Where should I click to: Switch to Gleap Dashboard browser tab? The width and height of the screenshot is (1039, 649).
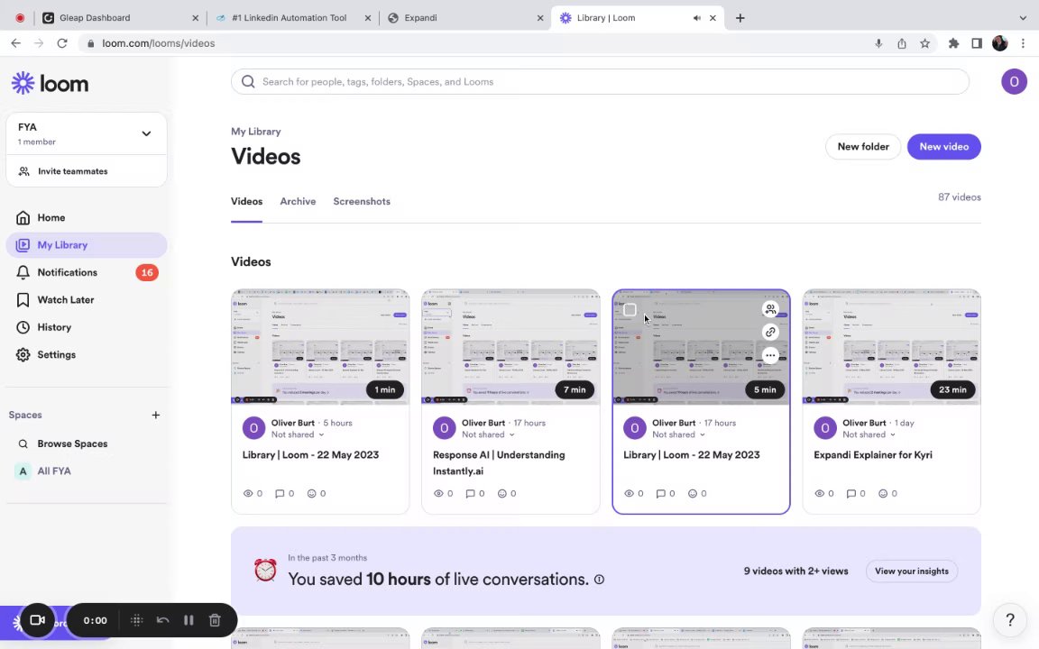[119, 18]
